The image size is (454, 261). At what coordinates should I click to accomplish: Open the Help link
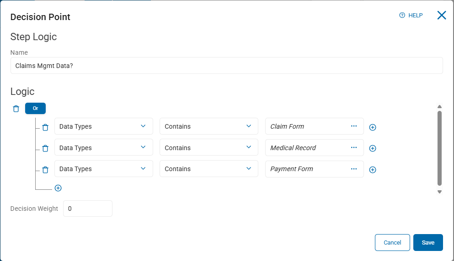pyautogui.click(x=411, y=16)
